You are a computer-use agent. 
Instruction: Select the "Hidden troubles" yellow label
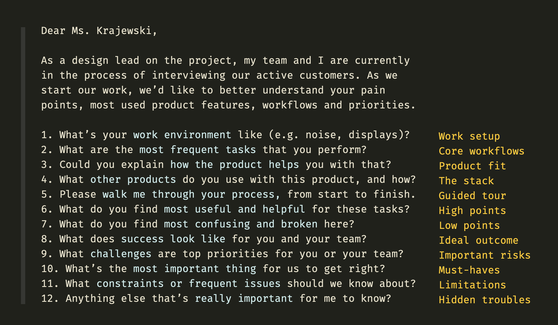[484, 300]
